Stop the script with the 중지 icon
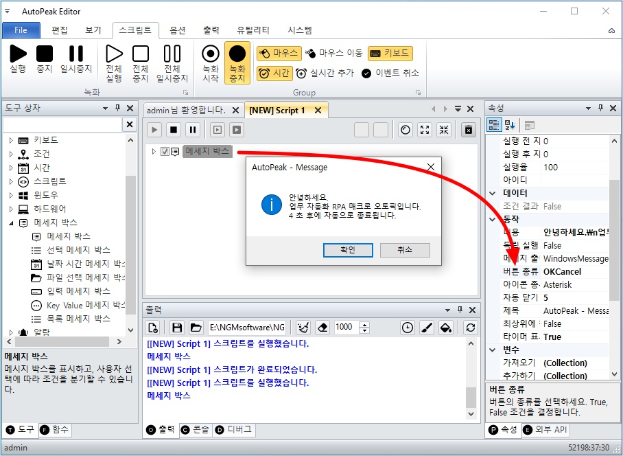 pyautogui.click(x=45, y=58)
